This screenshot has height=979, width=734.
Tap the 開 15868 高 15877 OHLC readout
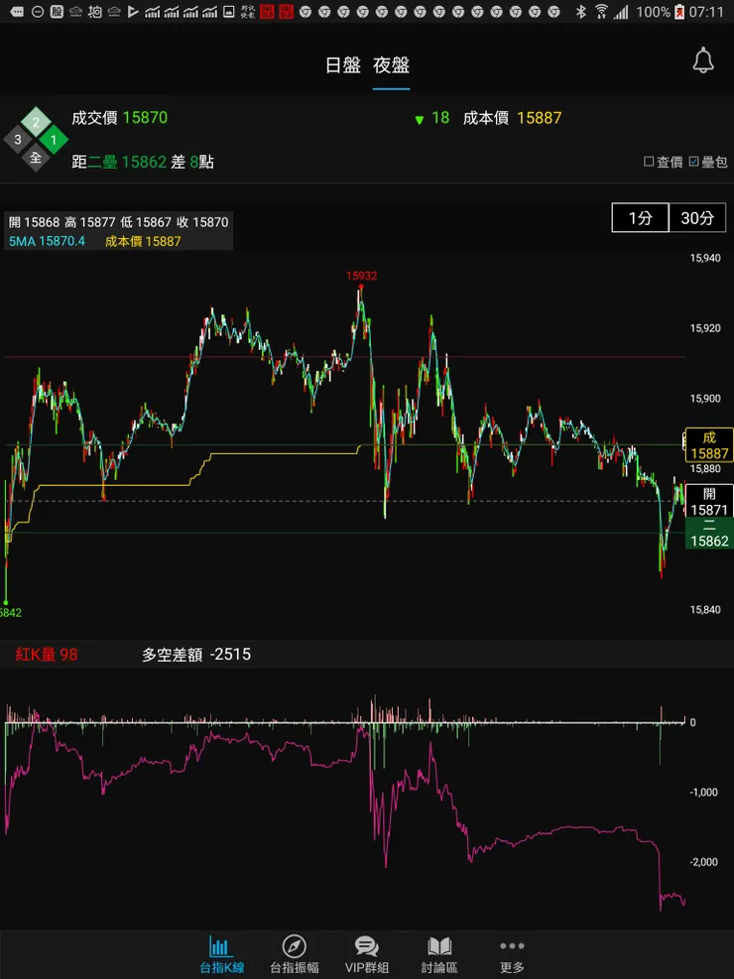coord(119,222)
